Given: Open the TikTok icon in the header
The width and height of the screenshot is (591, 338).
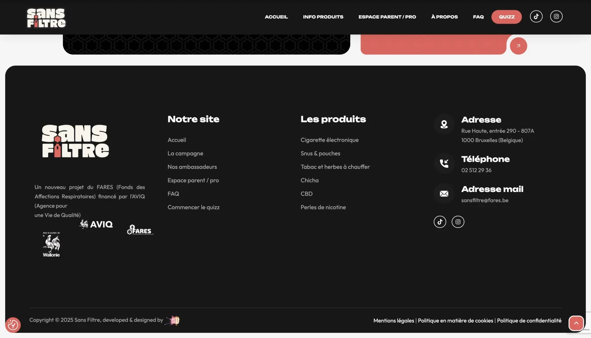Looking at the screenshot, I should 536,16.
